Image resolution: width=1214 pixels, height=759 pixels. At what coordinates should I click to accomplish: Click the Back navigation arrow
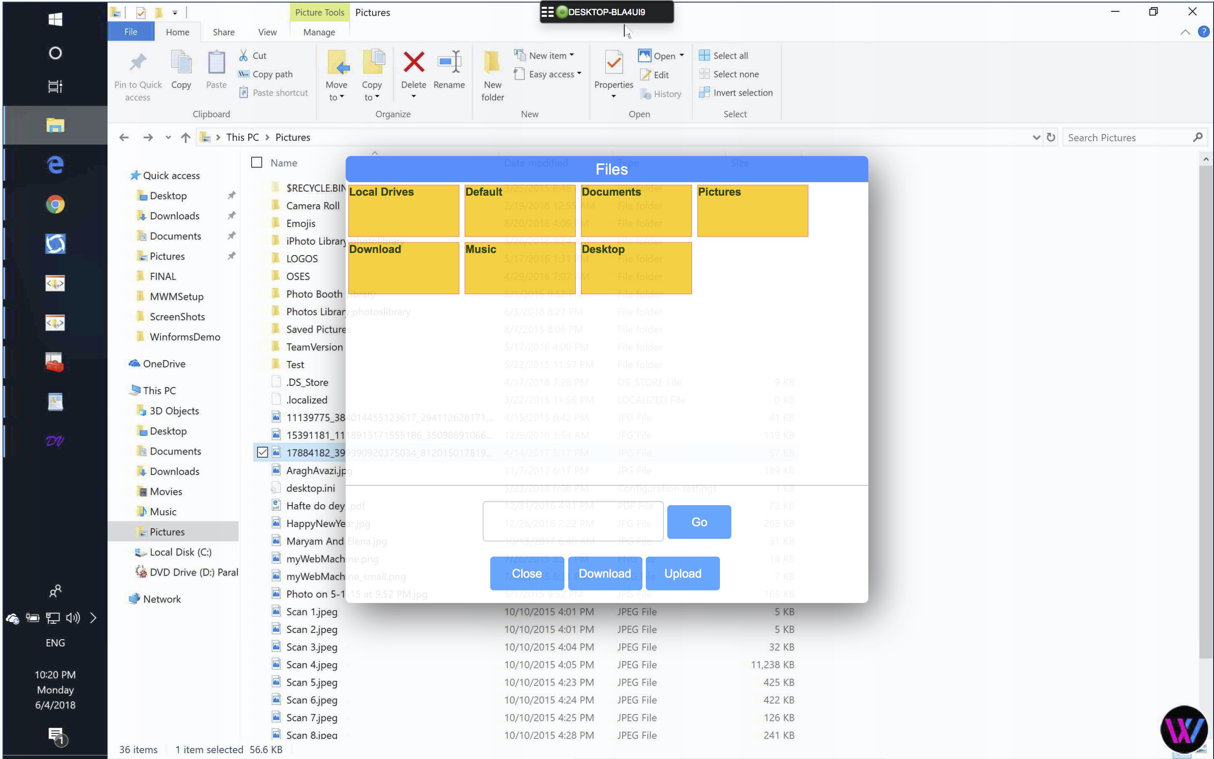[x=124, y=137]
